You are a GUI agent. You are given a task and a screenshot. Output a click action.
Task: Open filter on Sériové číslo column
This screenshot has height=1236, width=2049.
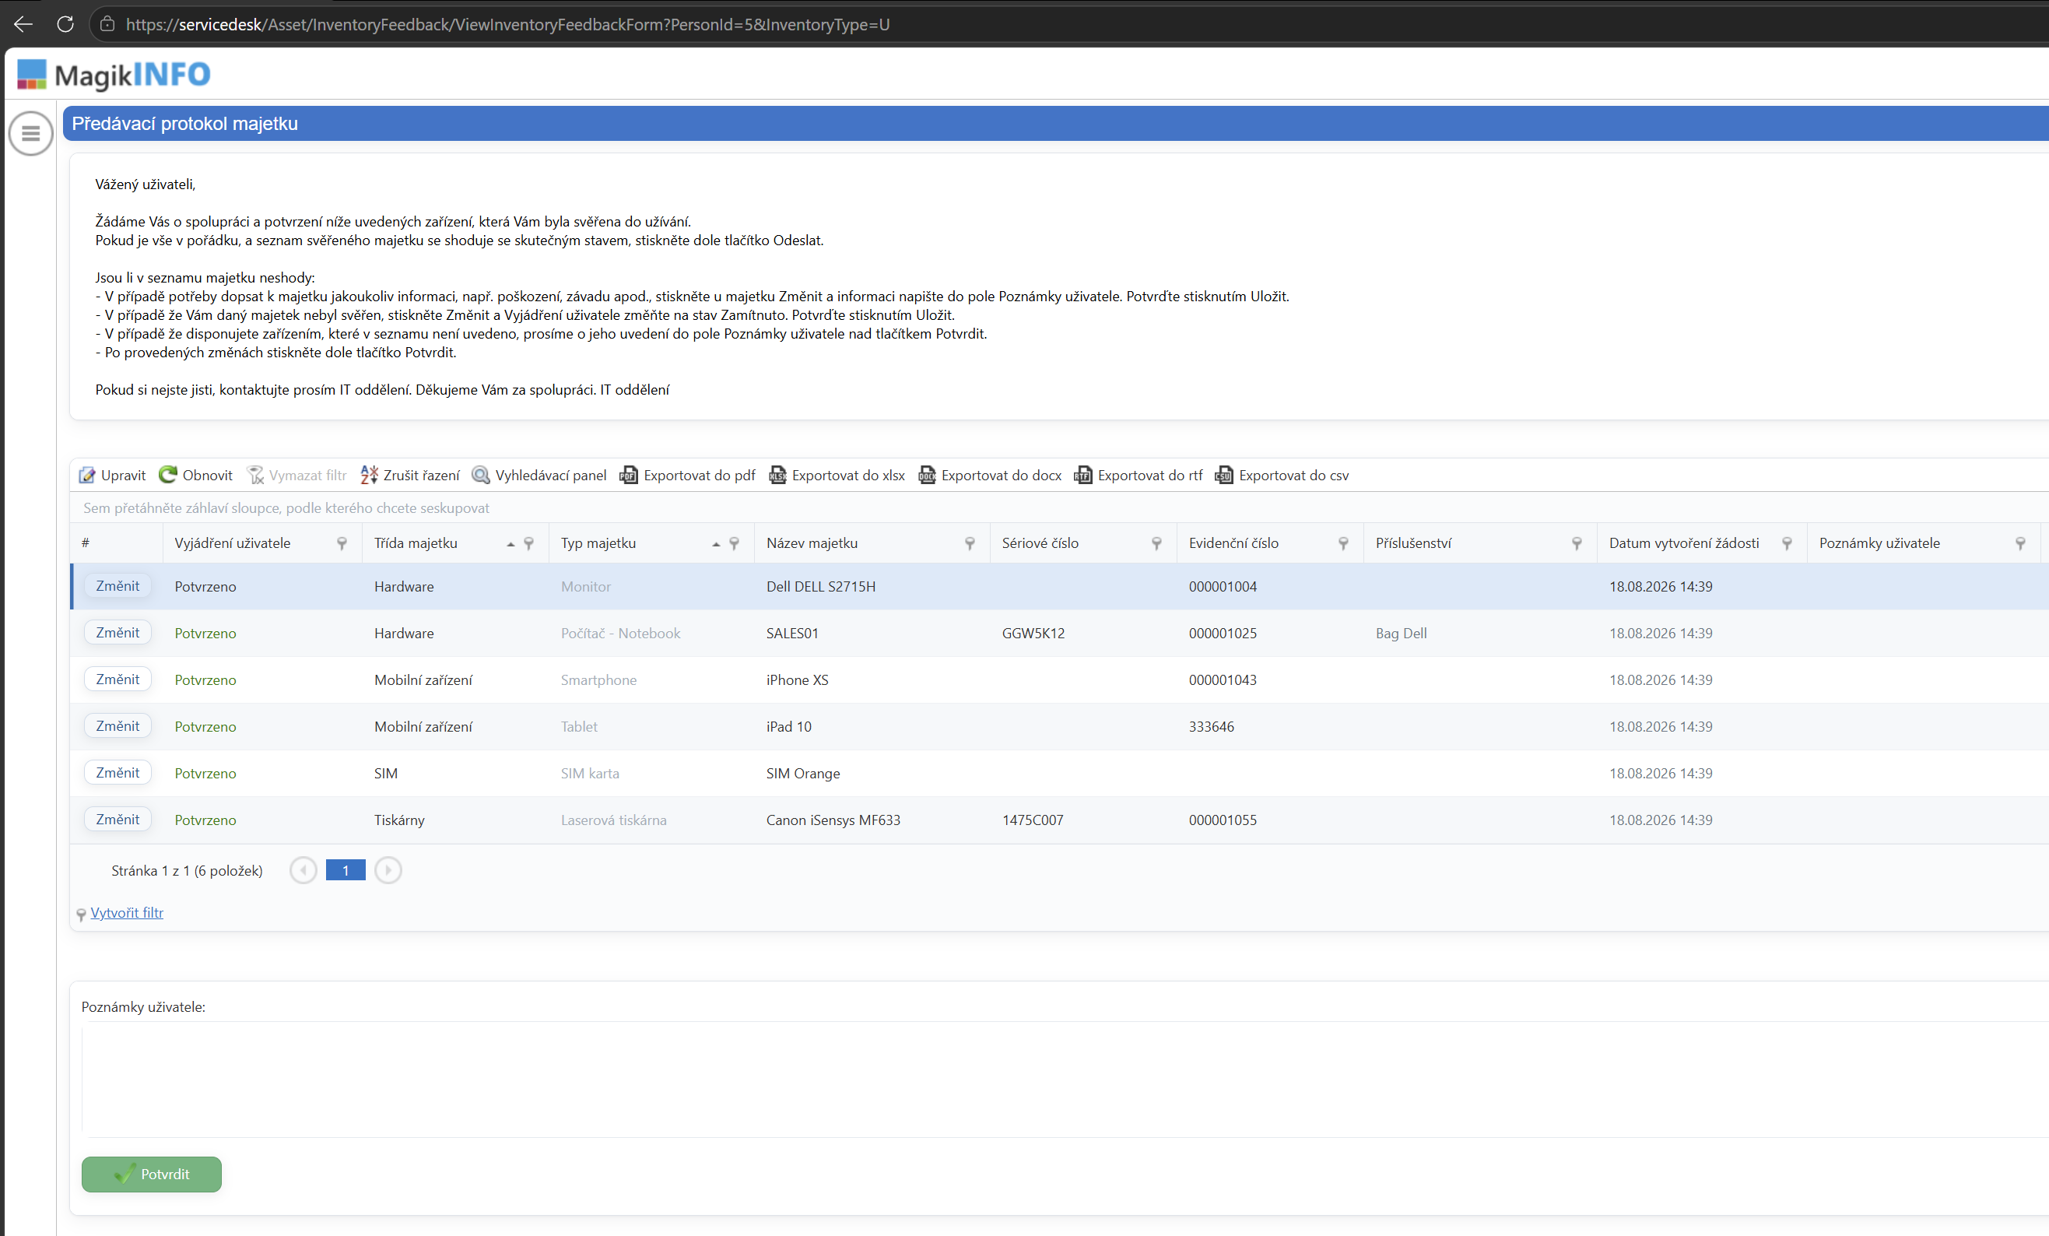[x=1156, y=543]
